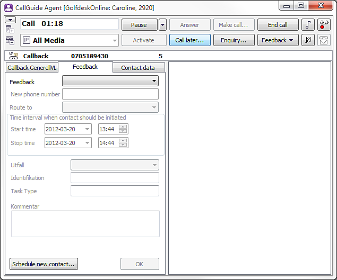This screenshot has height=280, width=337.
Task: Click the collapse panel icon with minus sign
Action: tap(10, 40)
